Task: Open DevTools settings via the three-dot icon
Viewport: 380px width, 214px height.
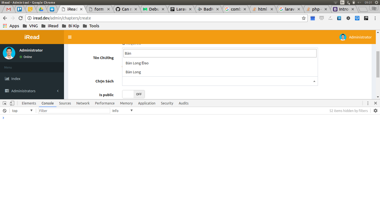Action: pos(368,103)
